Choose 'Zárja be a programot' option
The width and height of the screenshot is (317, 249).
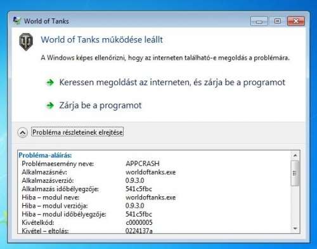tap(100, 105)
